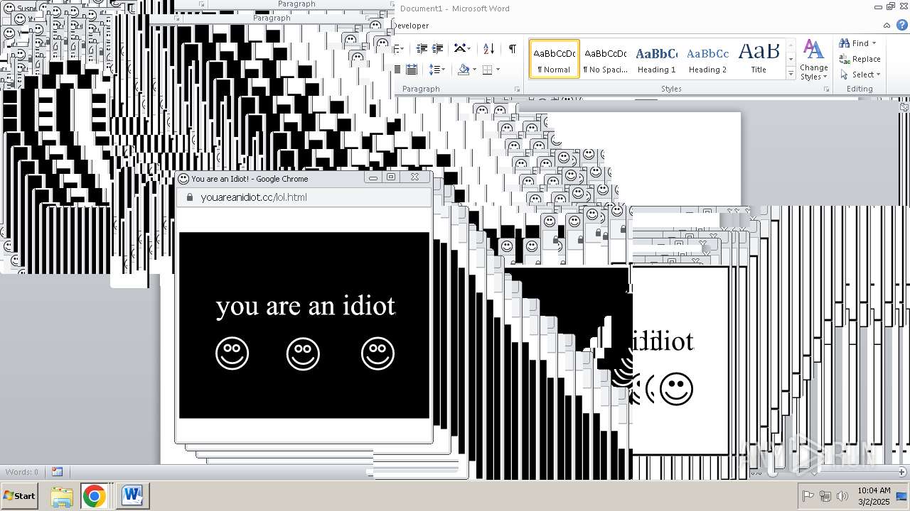Switch to Google Chrome on the taskbar
This screenshot has height=511, width=910.
[x=94, y=496]
